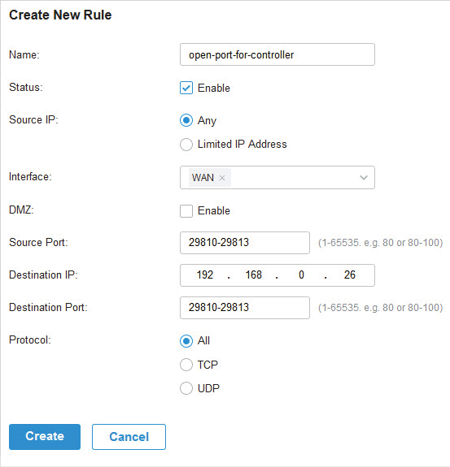
Task: Select TCP protocol radio button
Action: (x=186, y=365)
